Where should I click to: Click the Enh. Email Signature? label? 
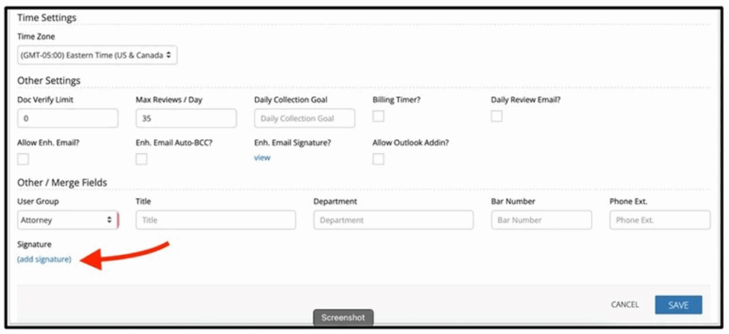pyautogui.click(x=292, y=143)
